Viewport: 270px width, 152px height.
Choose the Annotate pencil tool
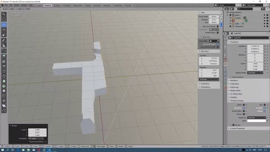(x=4, y=41)
